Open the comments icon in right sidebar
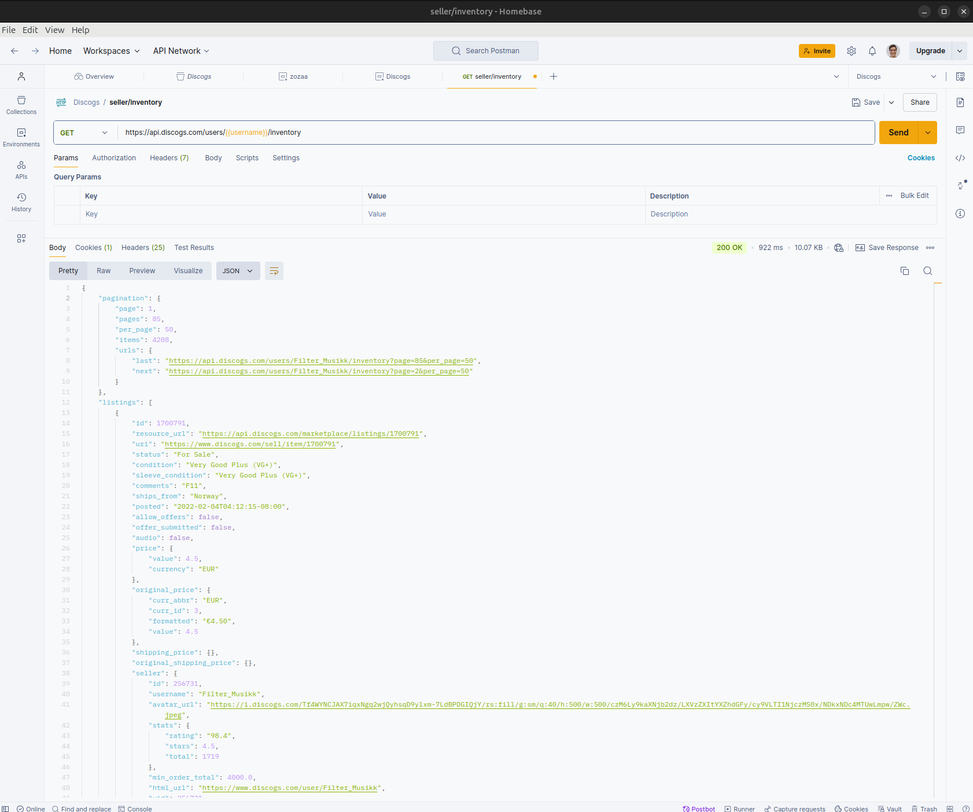This screenshot has width=973, height=812. coord(960,130)
